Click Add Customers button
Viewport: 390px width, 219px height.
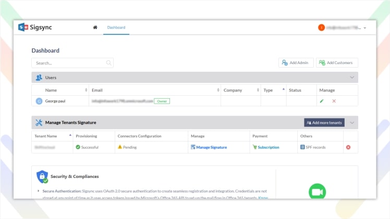(337, 63)
